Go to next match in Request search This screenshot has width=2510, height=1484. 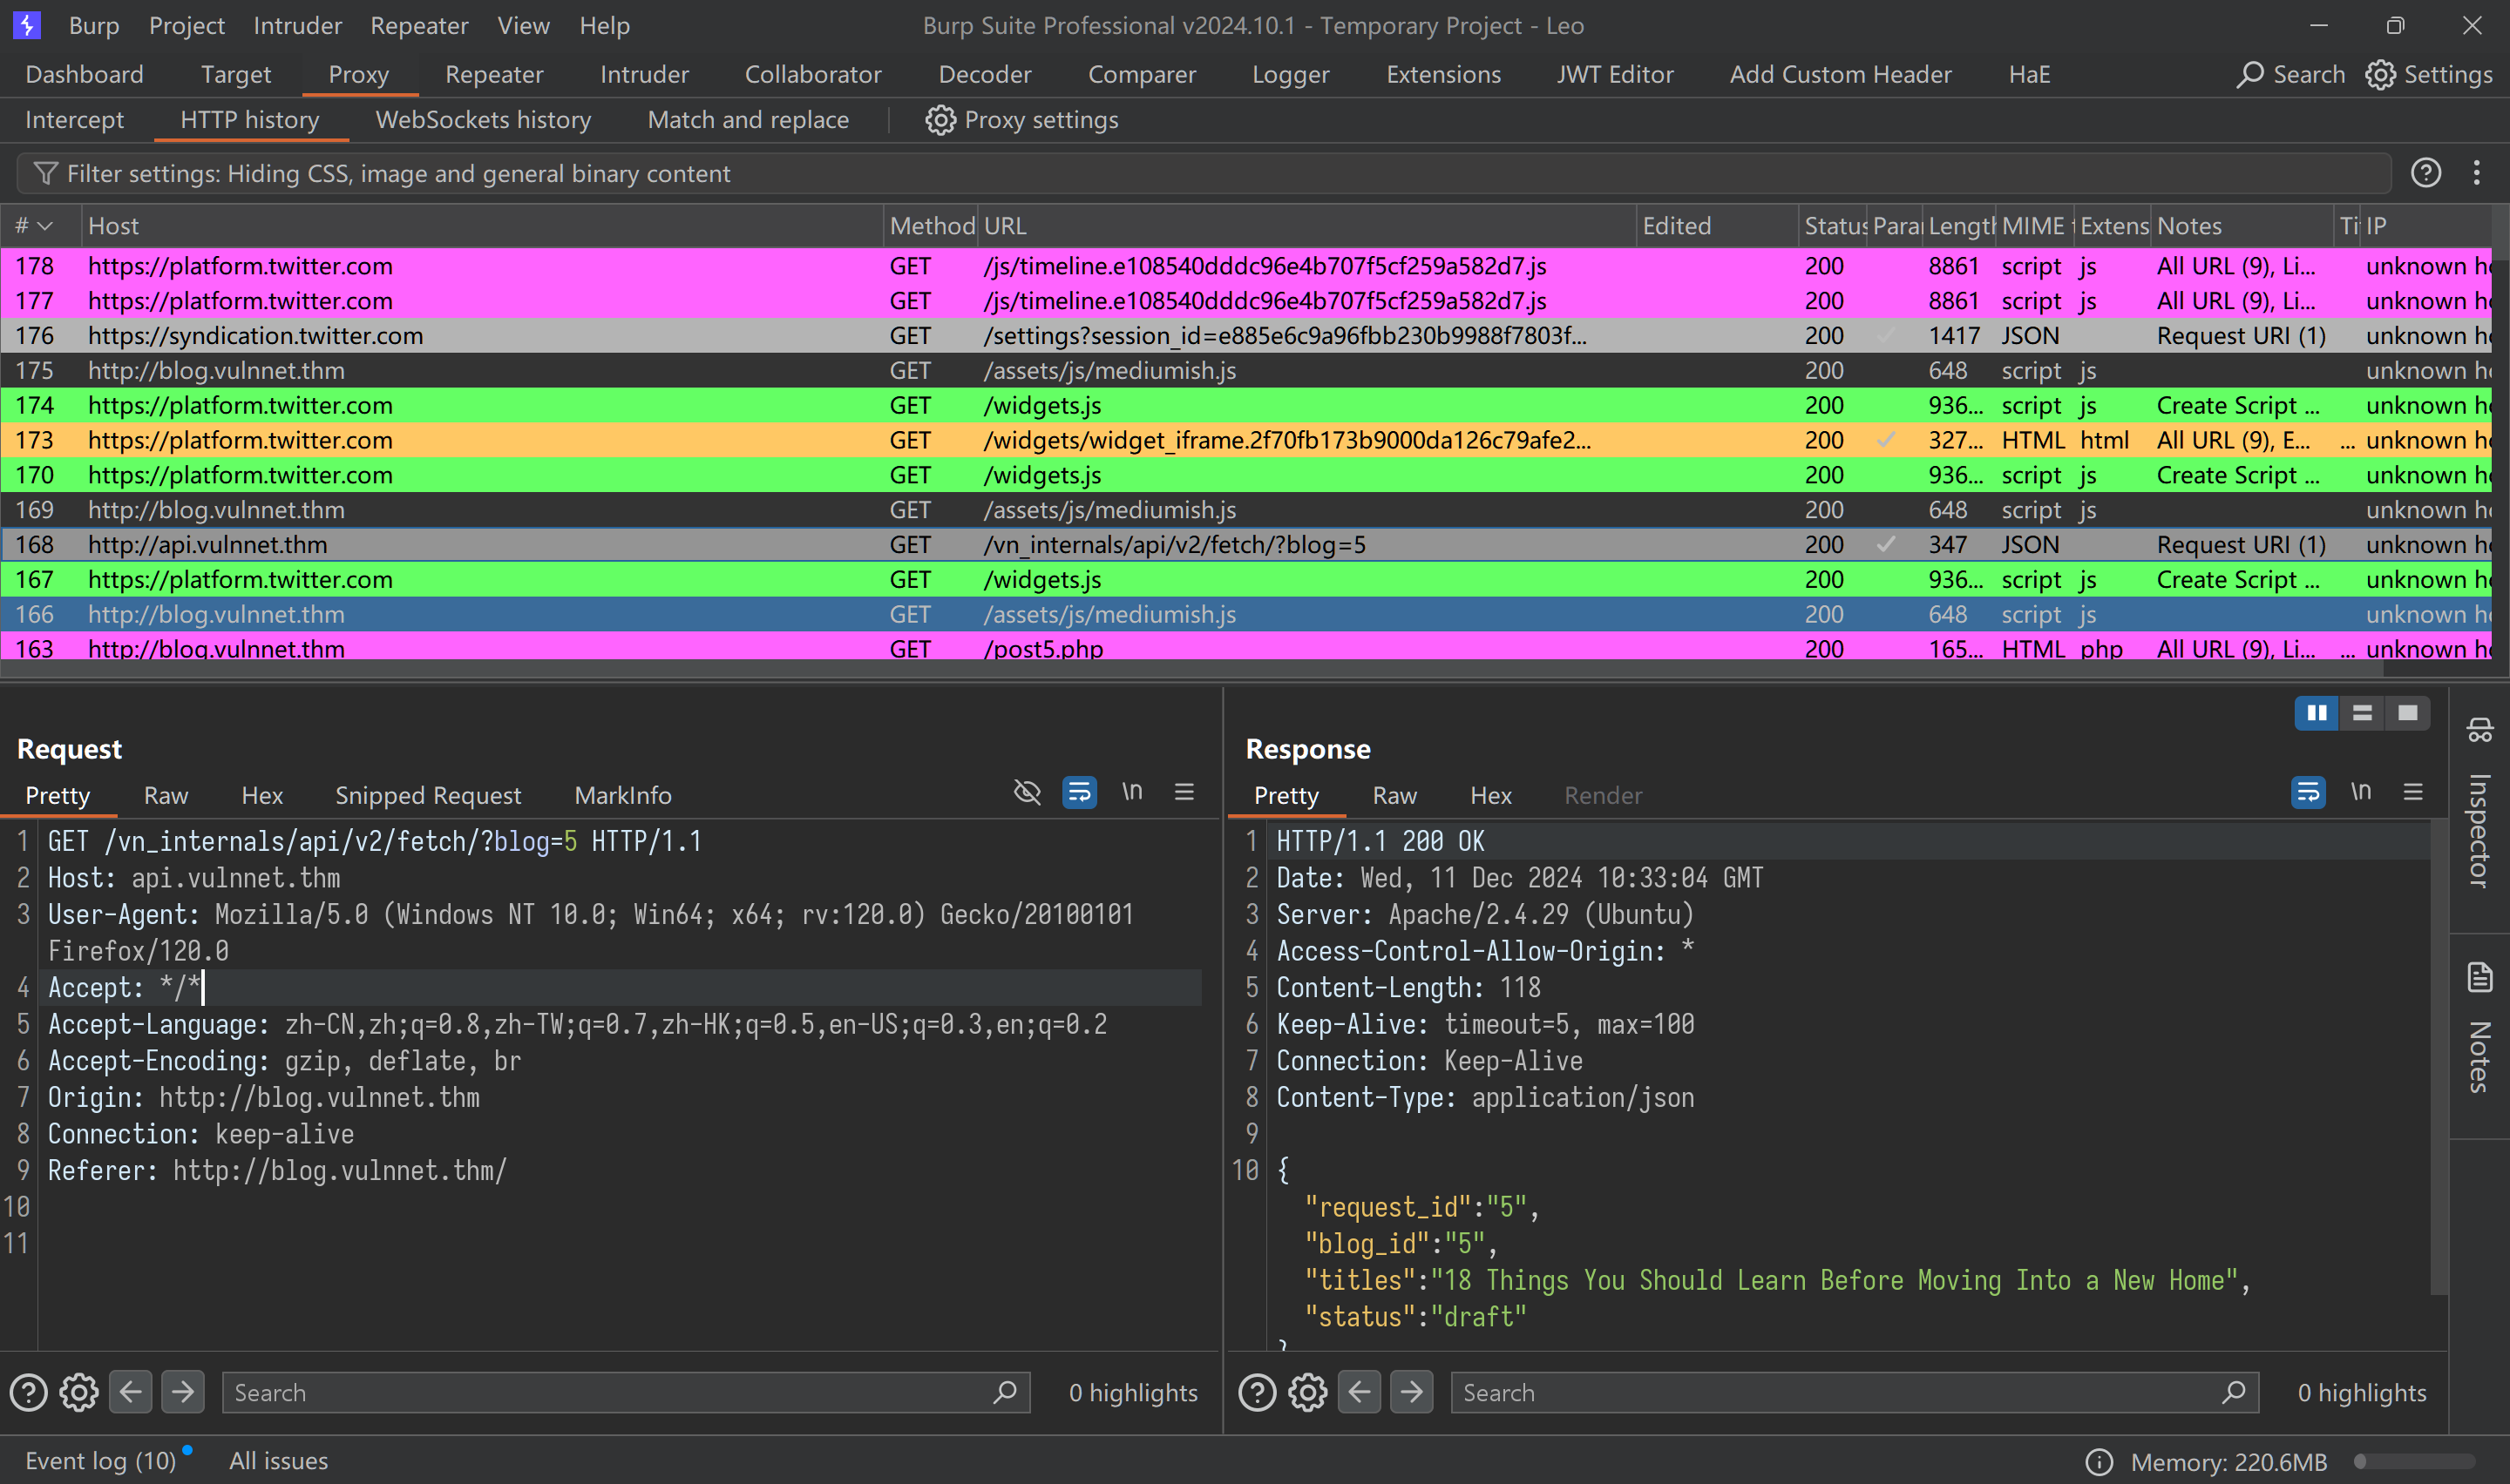click(182, 1392)
